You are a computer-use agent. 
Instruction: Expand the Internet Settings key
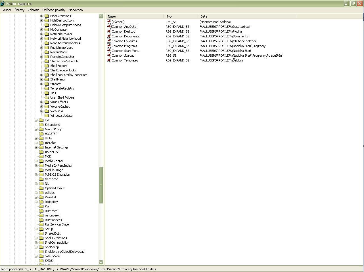[36, 147]
